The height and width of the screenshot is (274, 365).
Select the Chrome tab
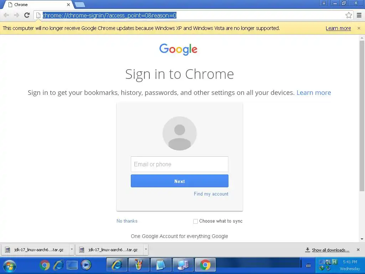coord(38,5)
